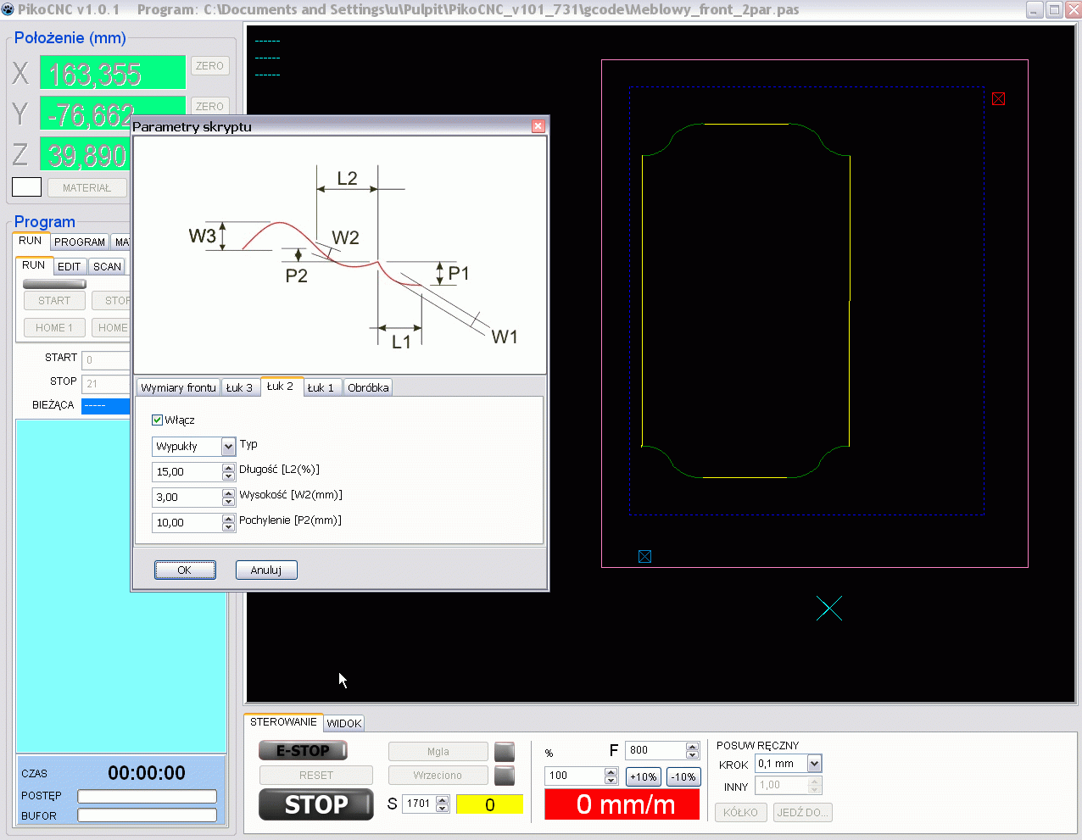Click the KÓŁKO button
This screenshot has height=840, width=1082.
point(741,812)
